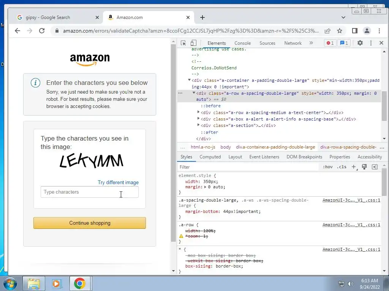
Task: Open the Properties tab
Action: pyautogui.click(x=340, y=157)
